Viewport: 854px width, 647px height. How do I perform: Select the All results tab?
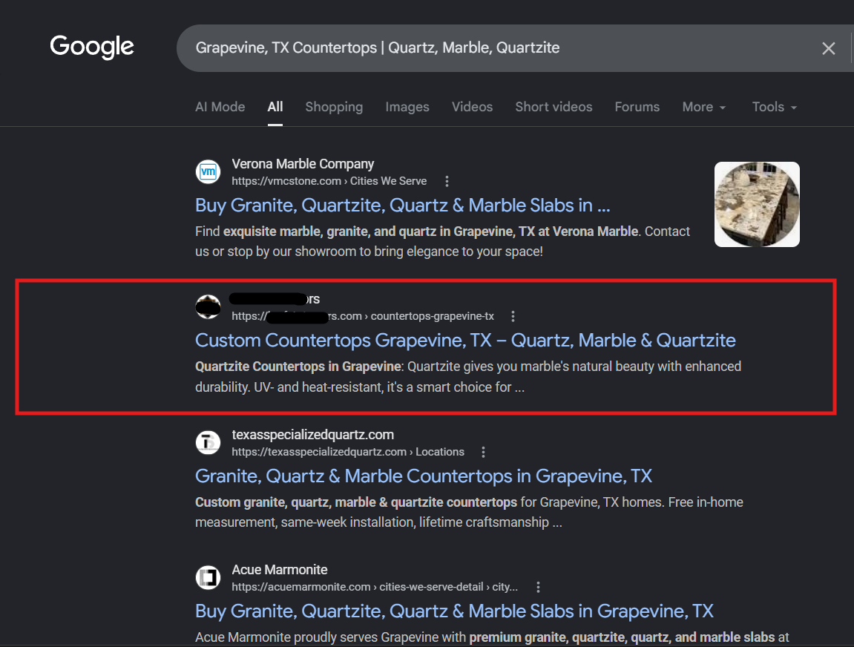(275, 107)
